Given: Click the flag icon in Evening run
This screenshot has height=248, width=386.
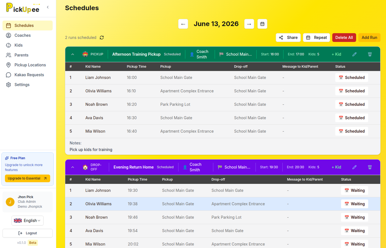Looking at the screenshot, I should pyautogui.click(x=220, y=167).
